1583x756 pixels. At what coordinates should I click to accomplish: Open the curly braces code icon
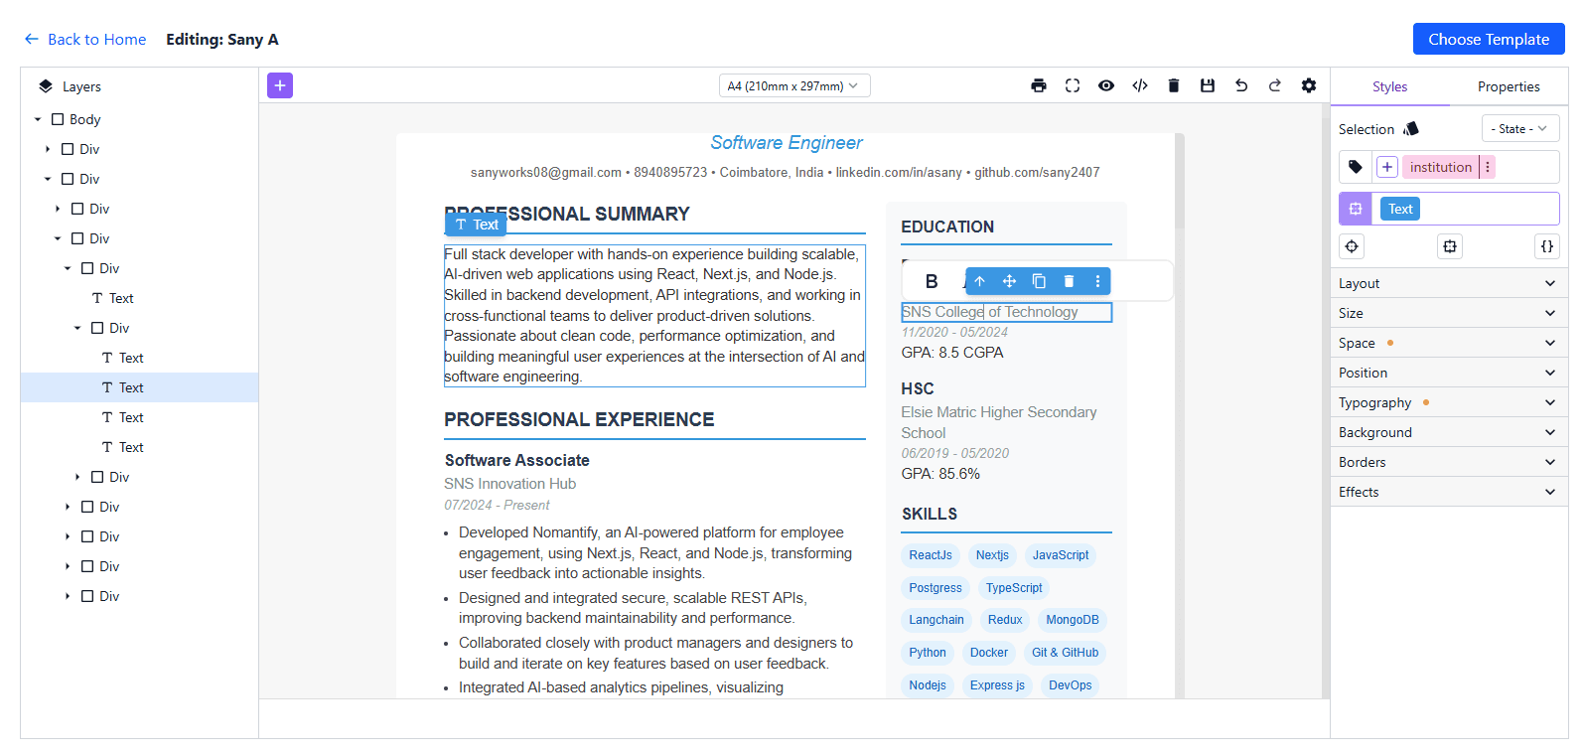(1547, 246)
